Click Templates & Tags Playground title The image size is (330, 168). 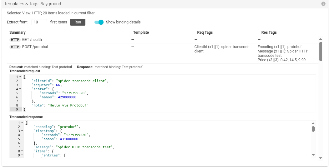(33, 4)
